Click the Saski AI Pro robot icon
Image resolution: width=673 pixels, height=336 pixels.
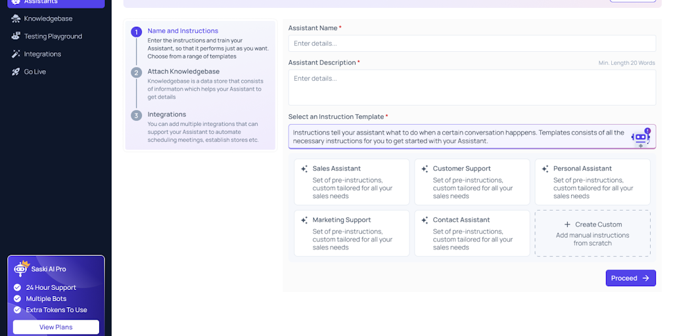(x=22, y=268)
